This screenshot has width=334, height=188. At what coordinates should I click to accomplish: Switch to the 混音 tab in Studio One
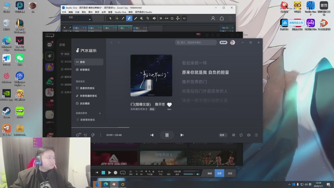220,173
